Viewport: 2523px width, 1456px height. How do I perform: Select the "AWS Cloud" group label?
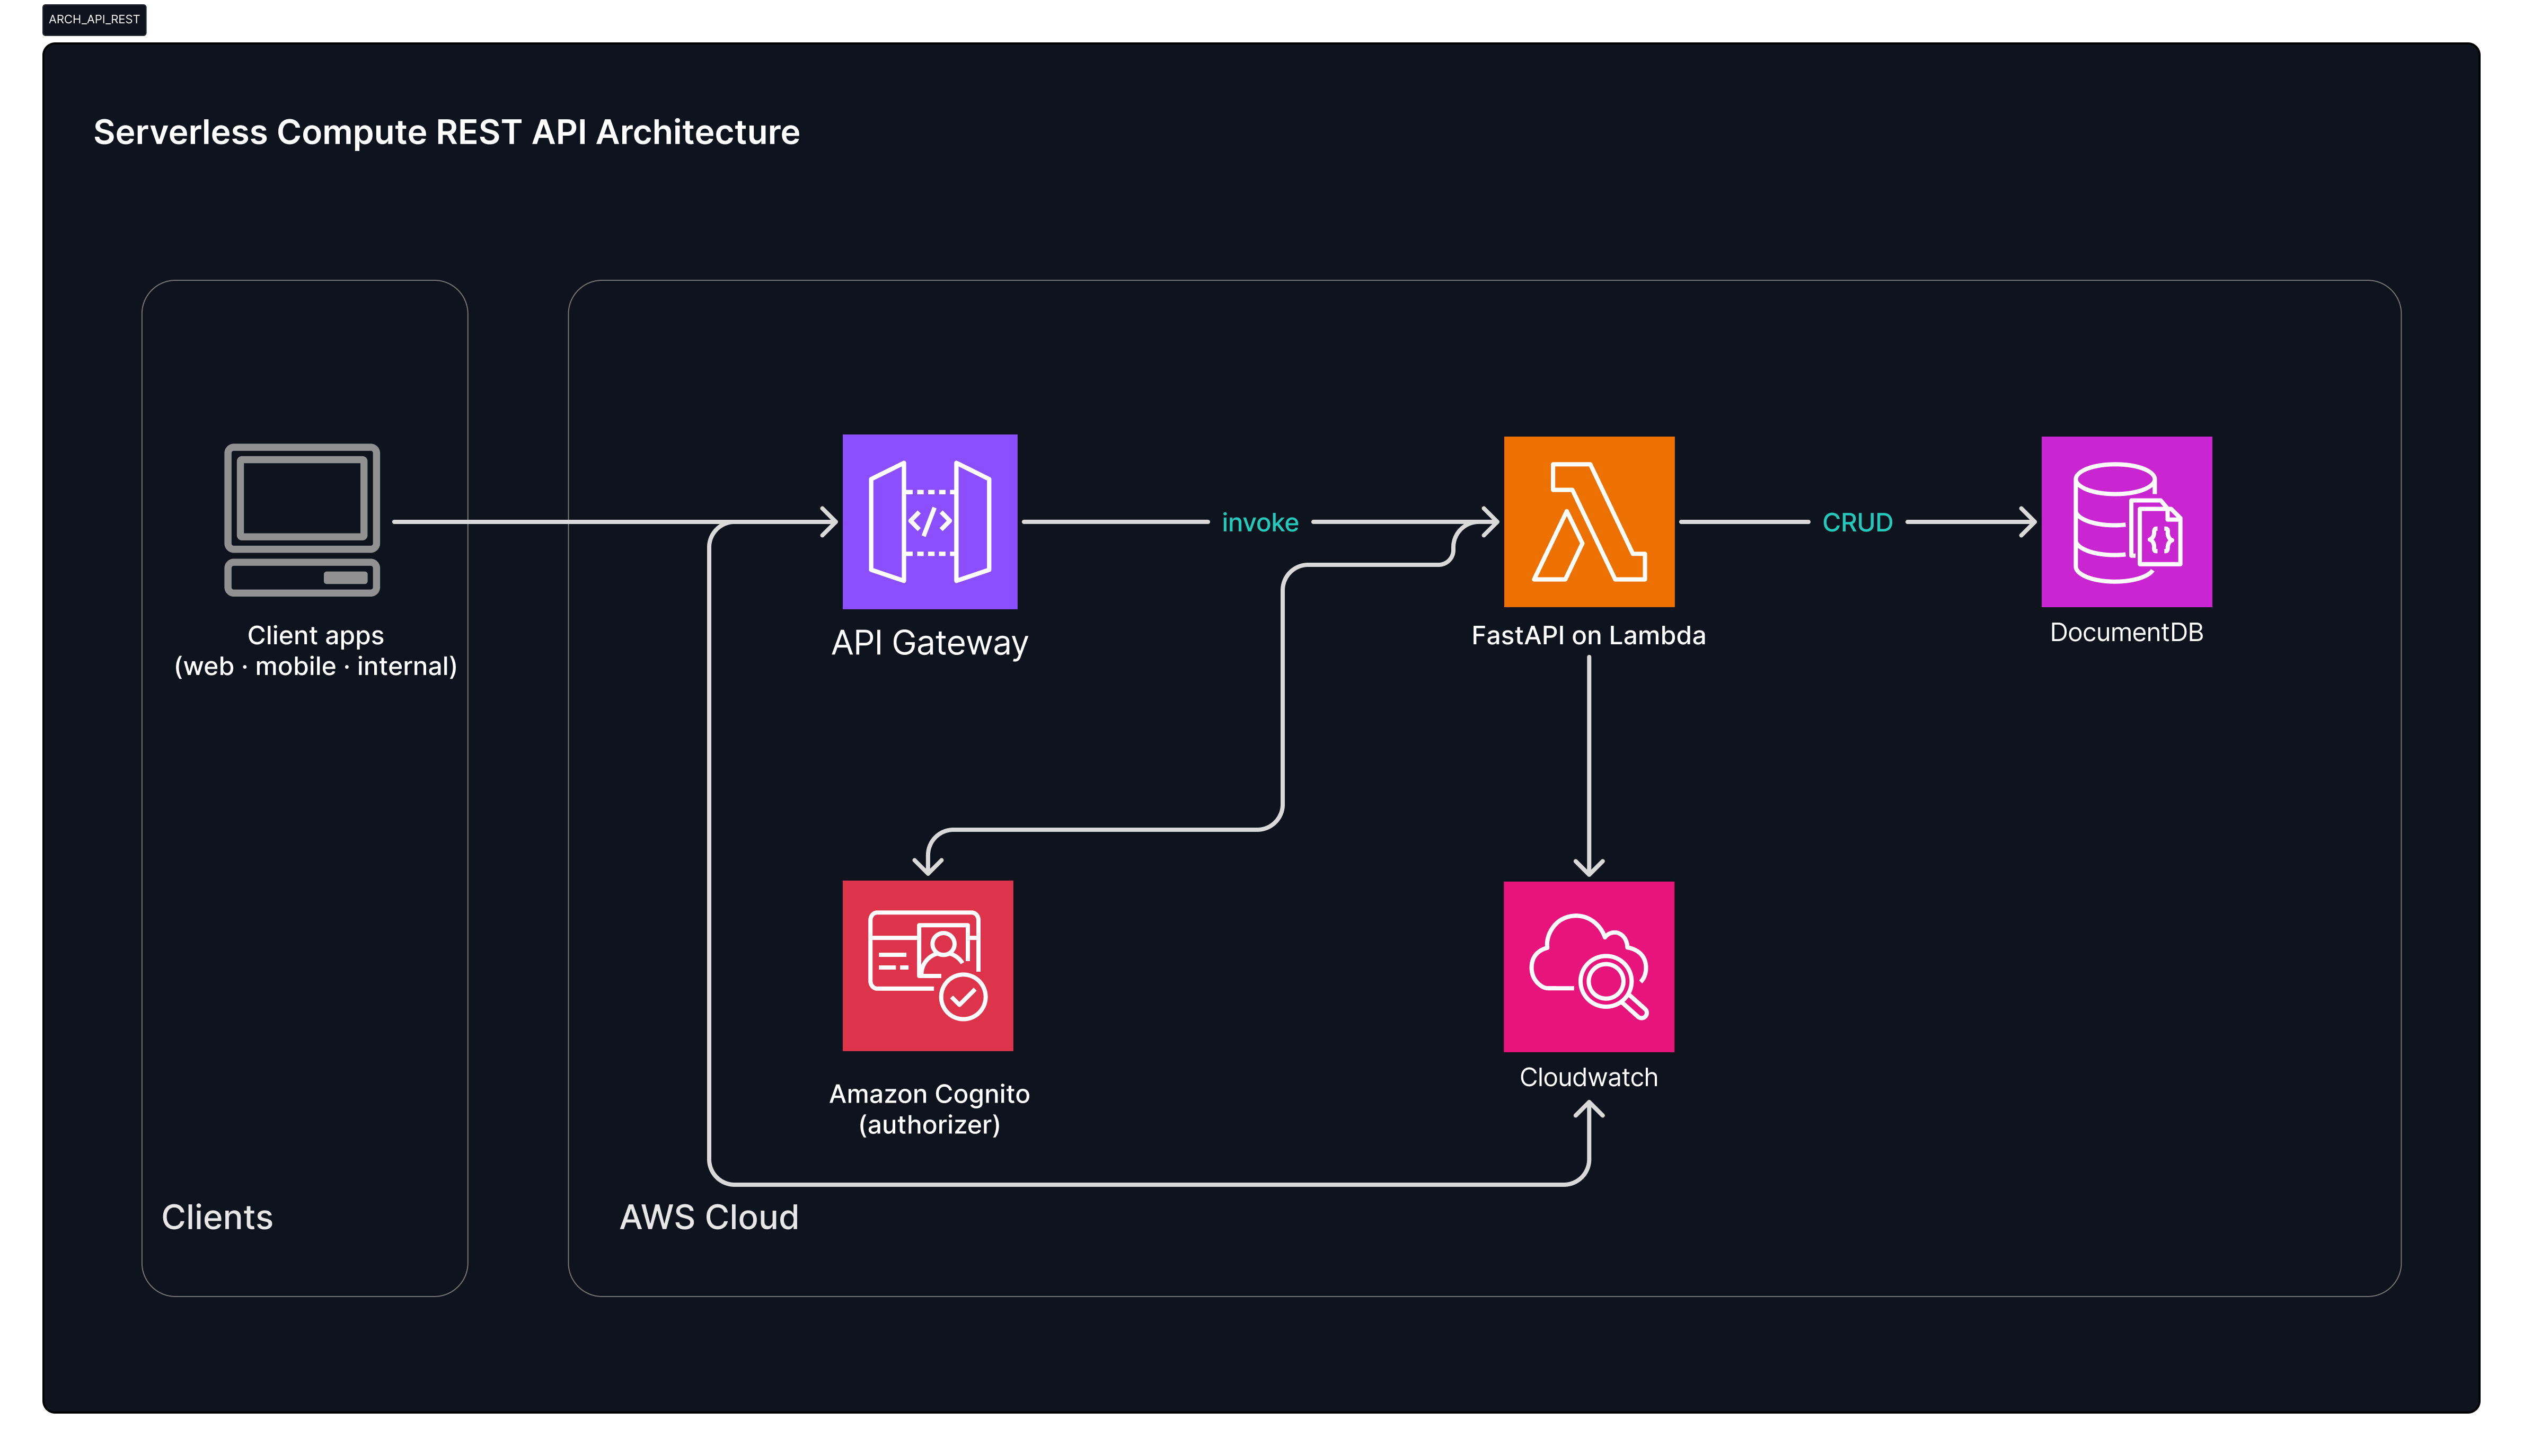pyautogui.click(x=709, y=1217)
